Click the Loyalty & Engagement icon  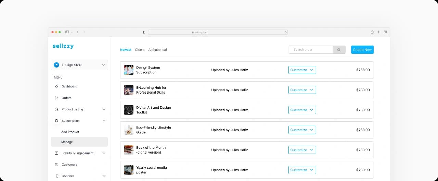click(56, 153)
